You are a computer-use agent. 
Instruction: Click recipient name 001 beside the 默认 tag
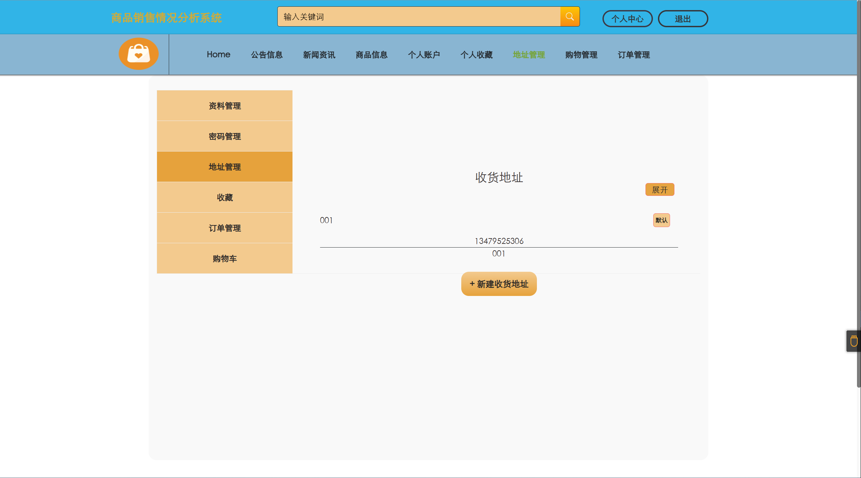[x=326, y=220]
